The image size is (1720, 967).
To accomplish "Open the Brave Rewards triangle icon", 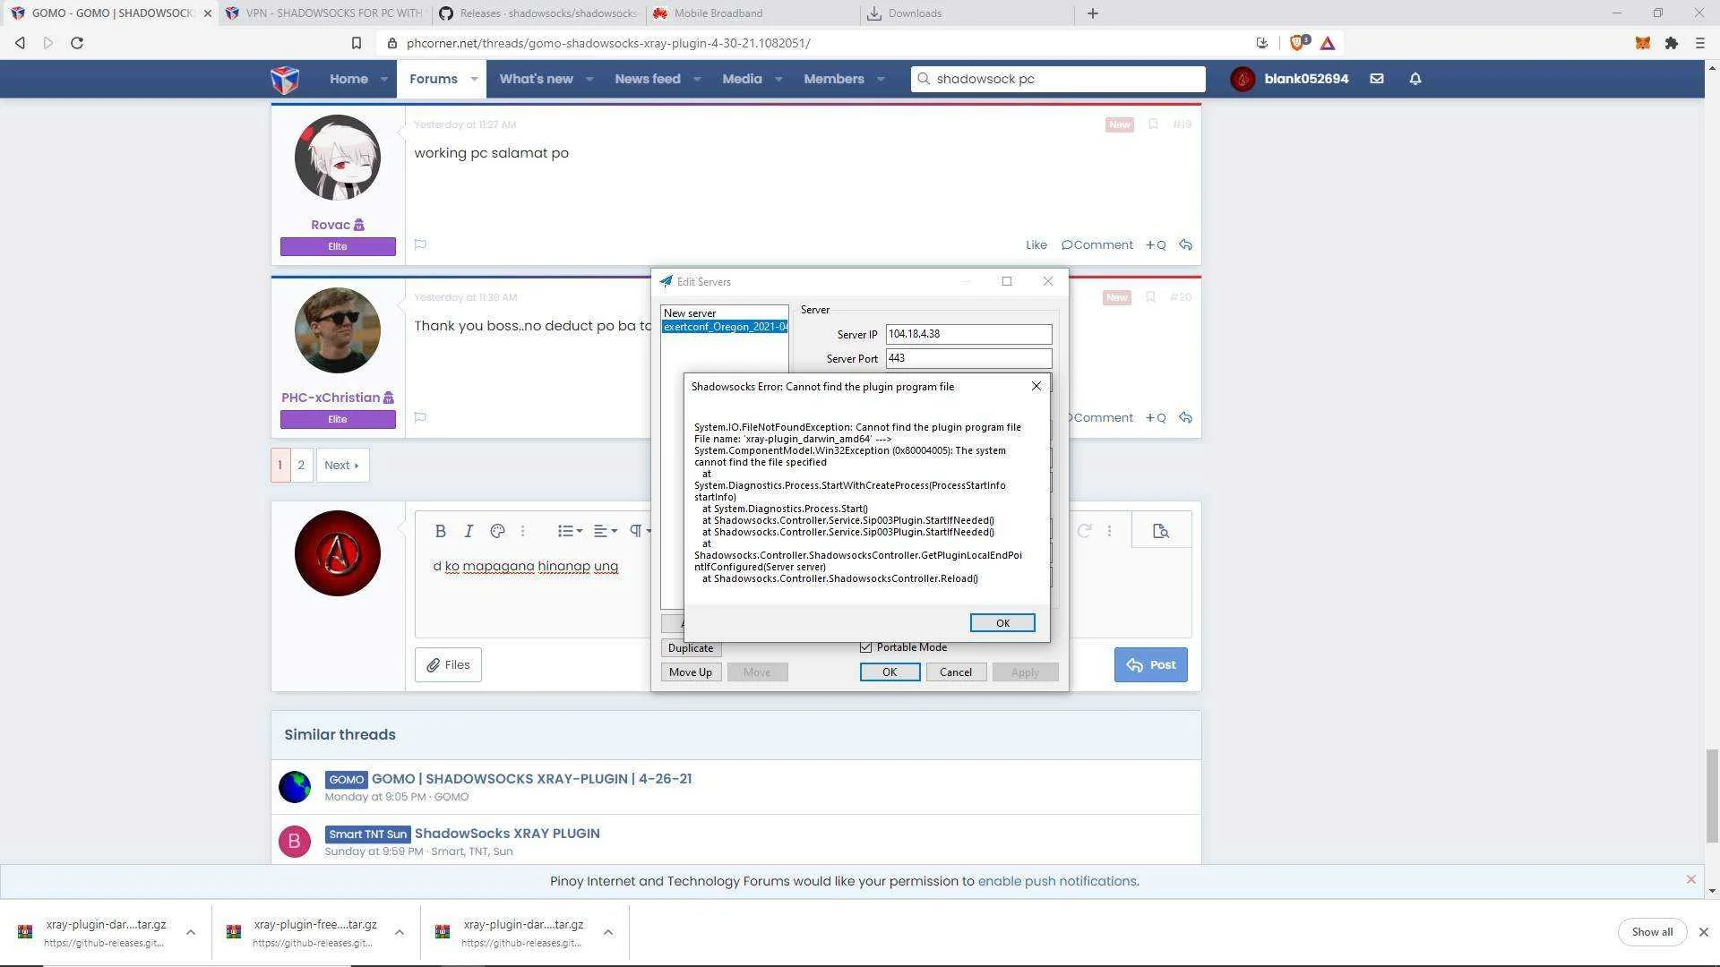I will [1328, 43].
